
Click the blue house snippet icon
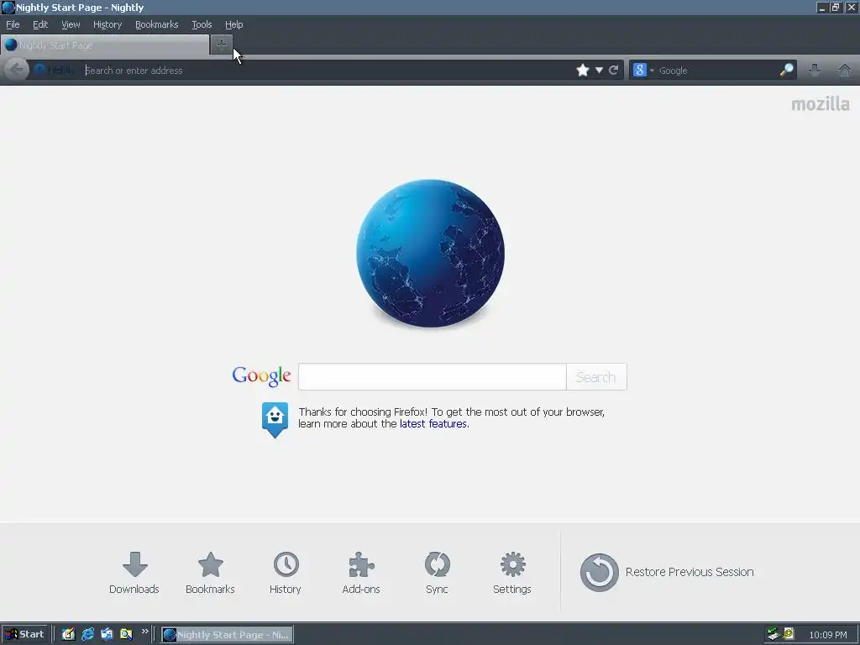[275, 420]
